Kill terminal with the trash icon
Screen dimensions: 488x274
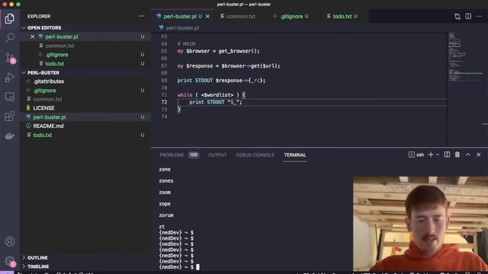pos(457,155)
